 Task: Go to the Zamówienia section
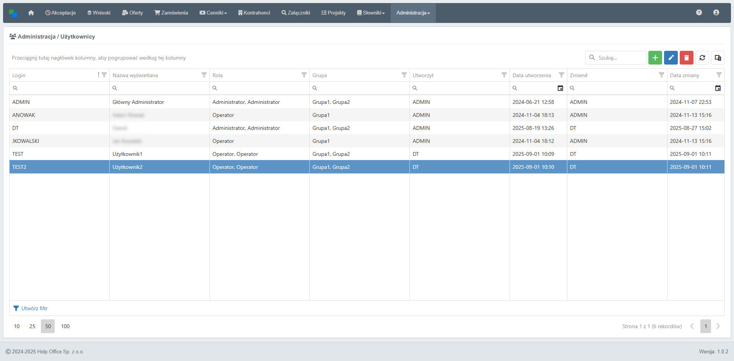[x=171, y=13]
